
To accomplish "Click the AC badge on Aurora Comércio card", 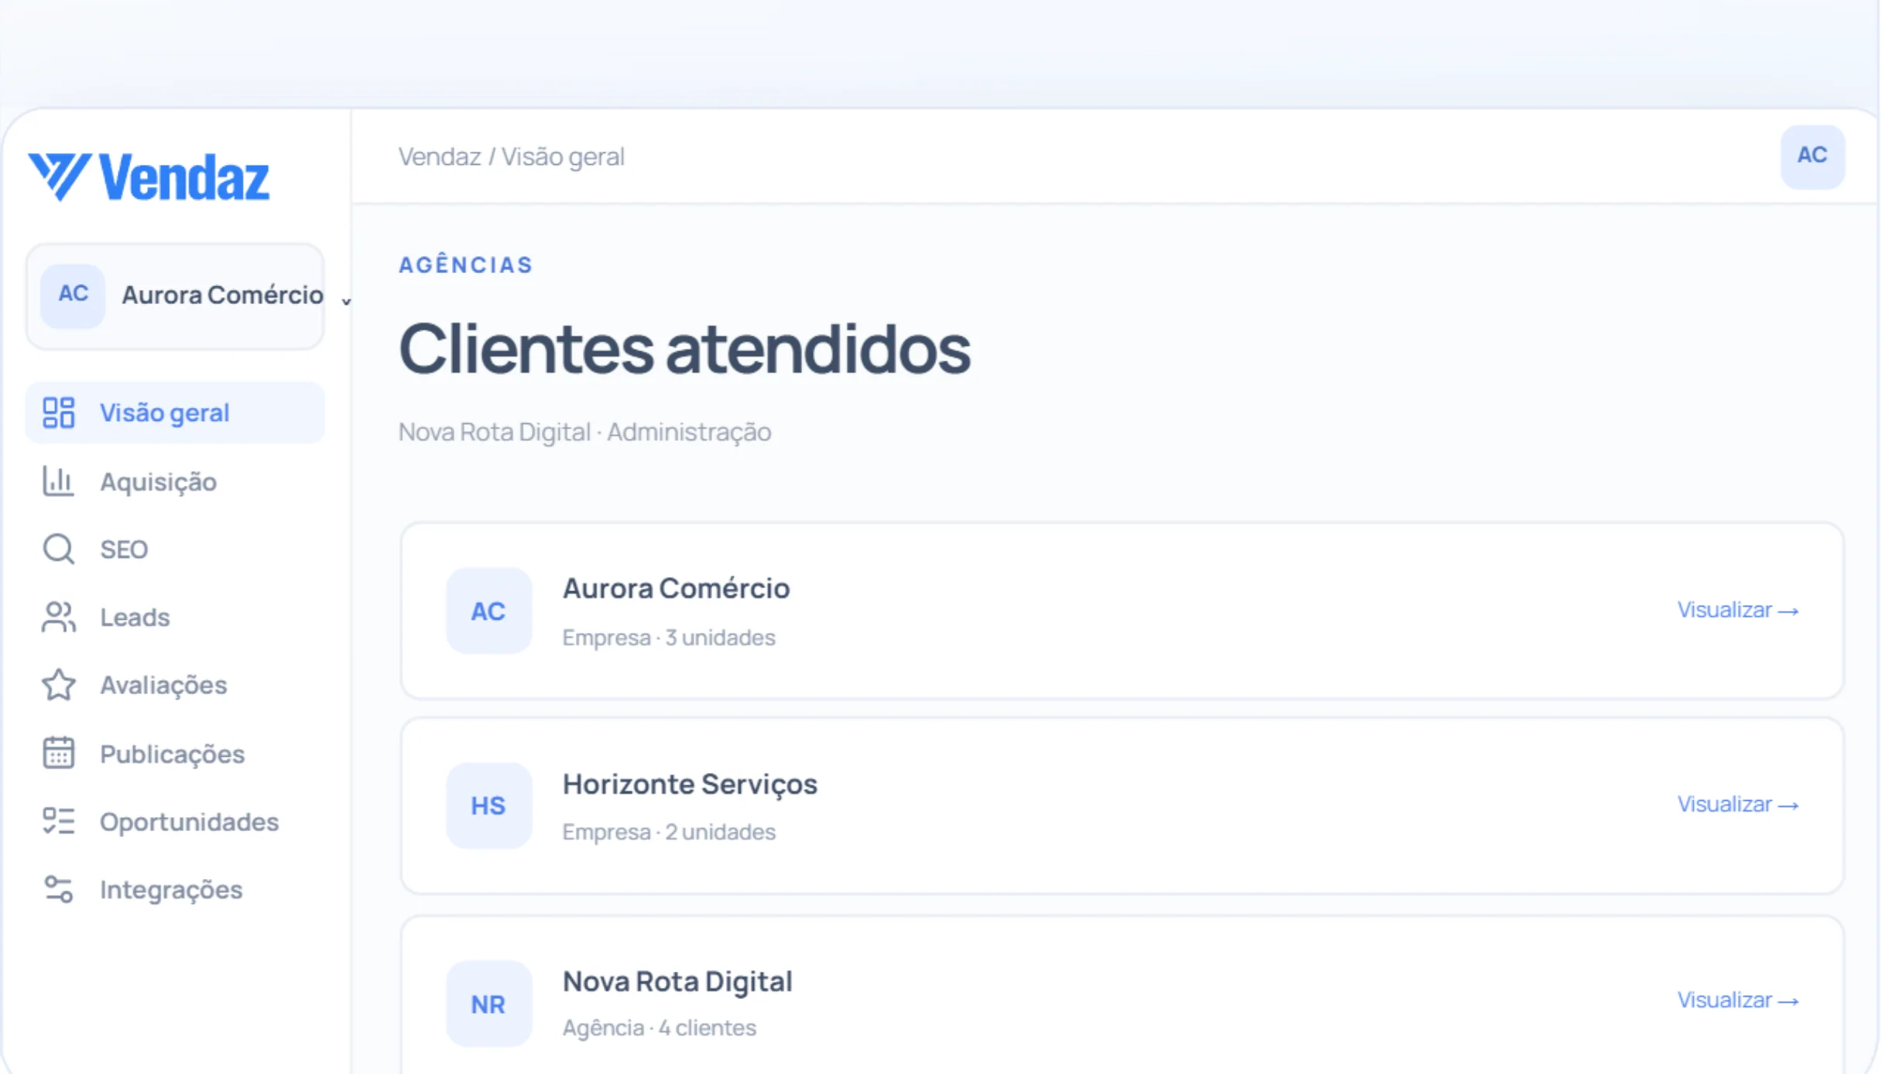I will [488, 611].
